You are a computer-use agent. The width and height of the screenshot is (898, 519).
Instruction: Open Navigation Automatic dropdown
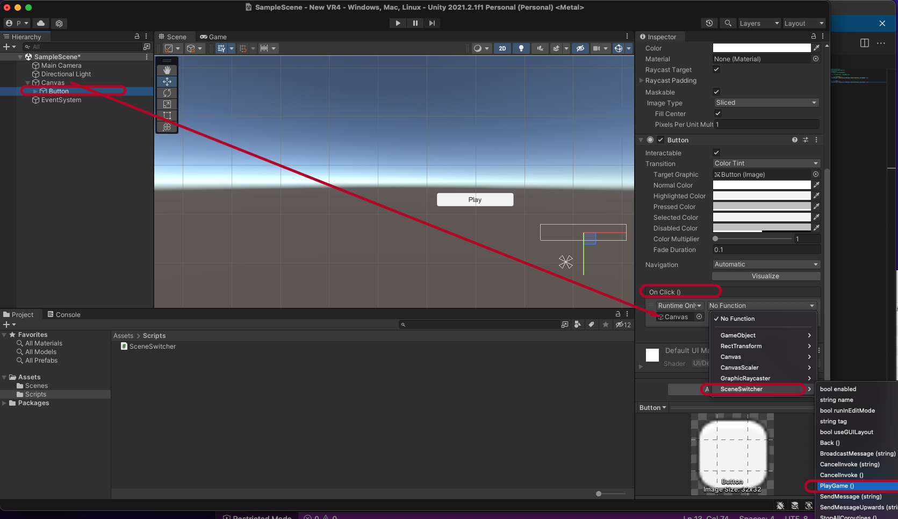tap(766, 264)
